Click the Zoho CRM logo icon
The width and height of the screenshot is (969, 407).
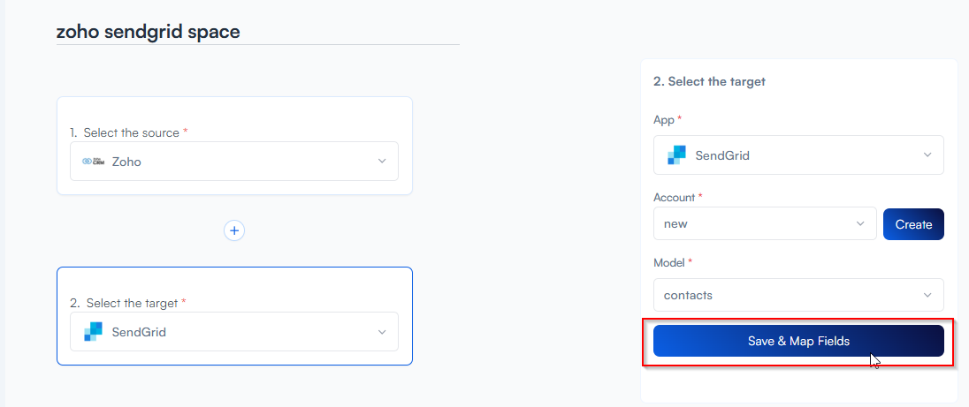94,162
